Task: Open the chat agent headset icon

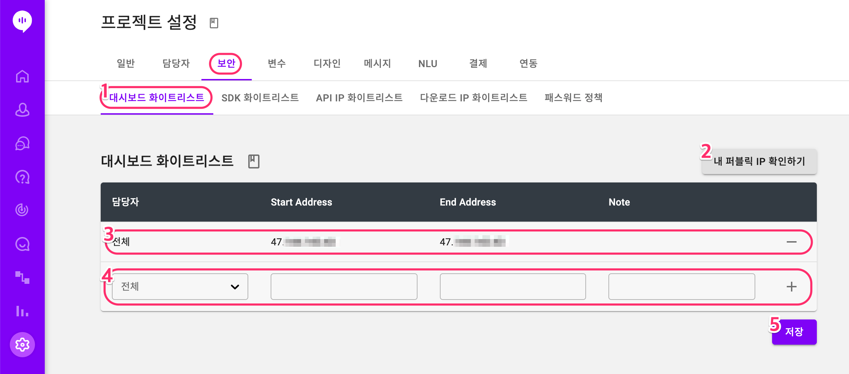Action: coord(22,143)
